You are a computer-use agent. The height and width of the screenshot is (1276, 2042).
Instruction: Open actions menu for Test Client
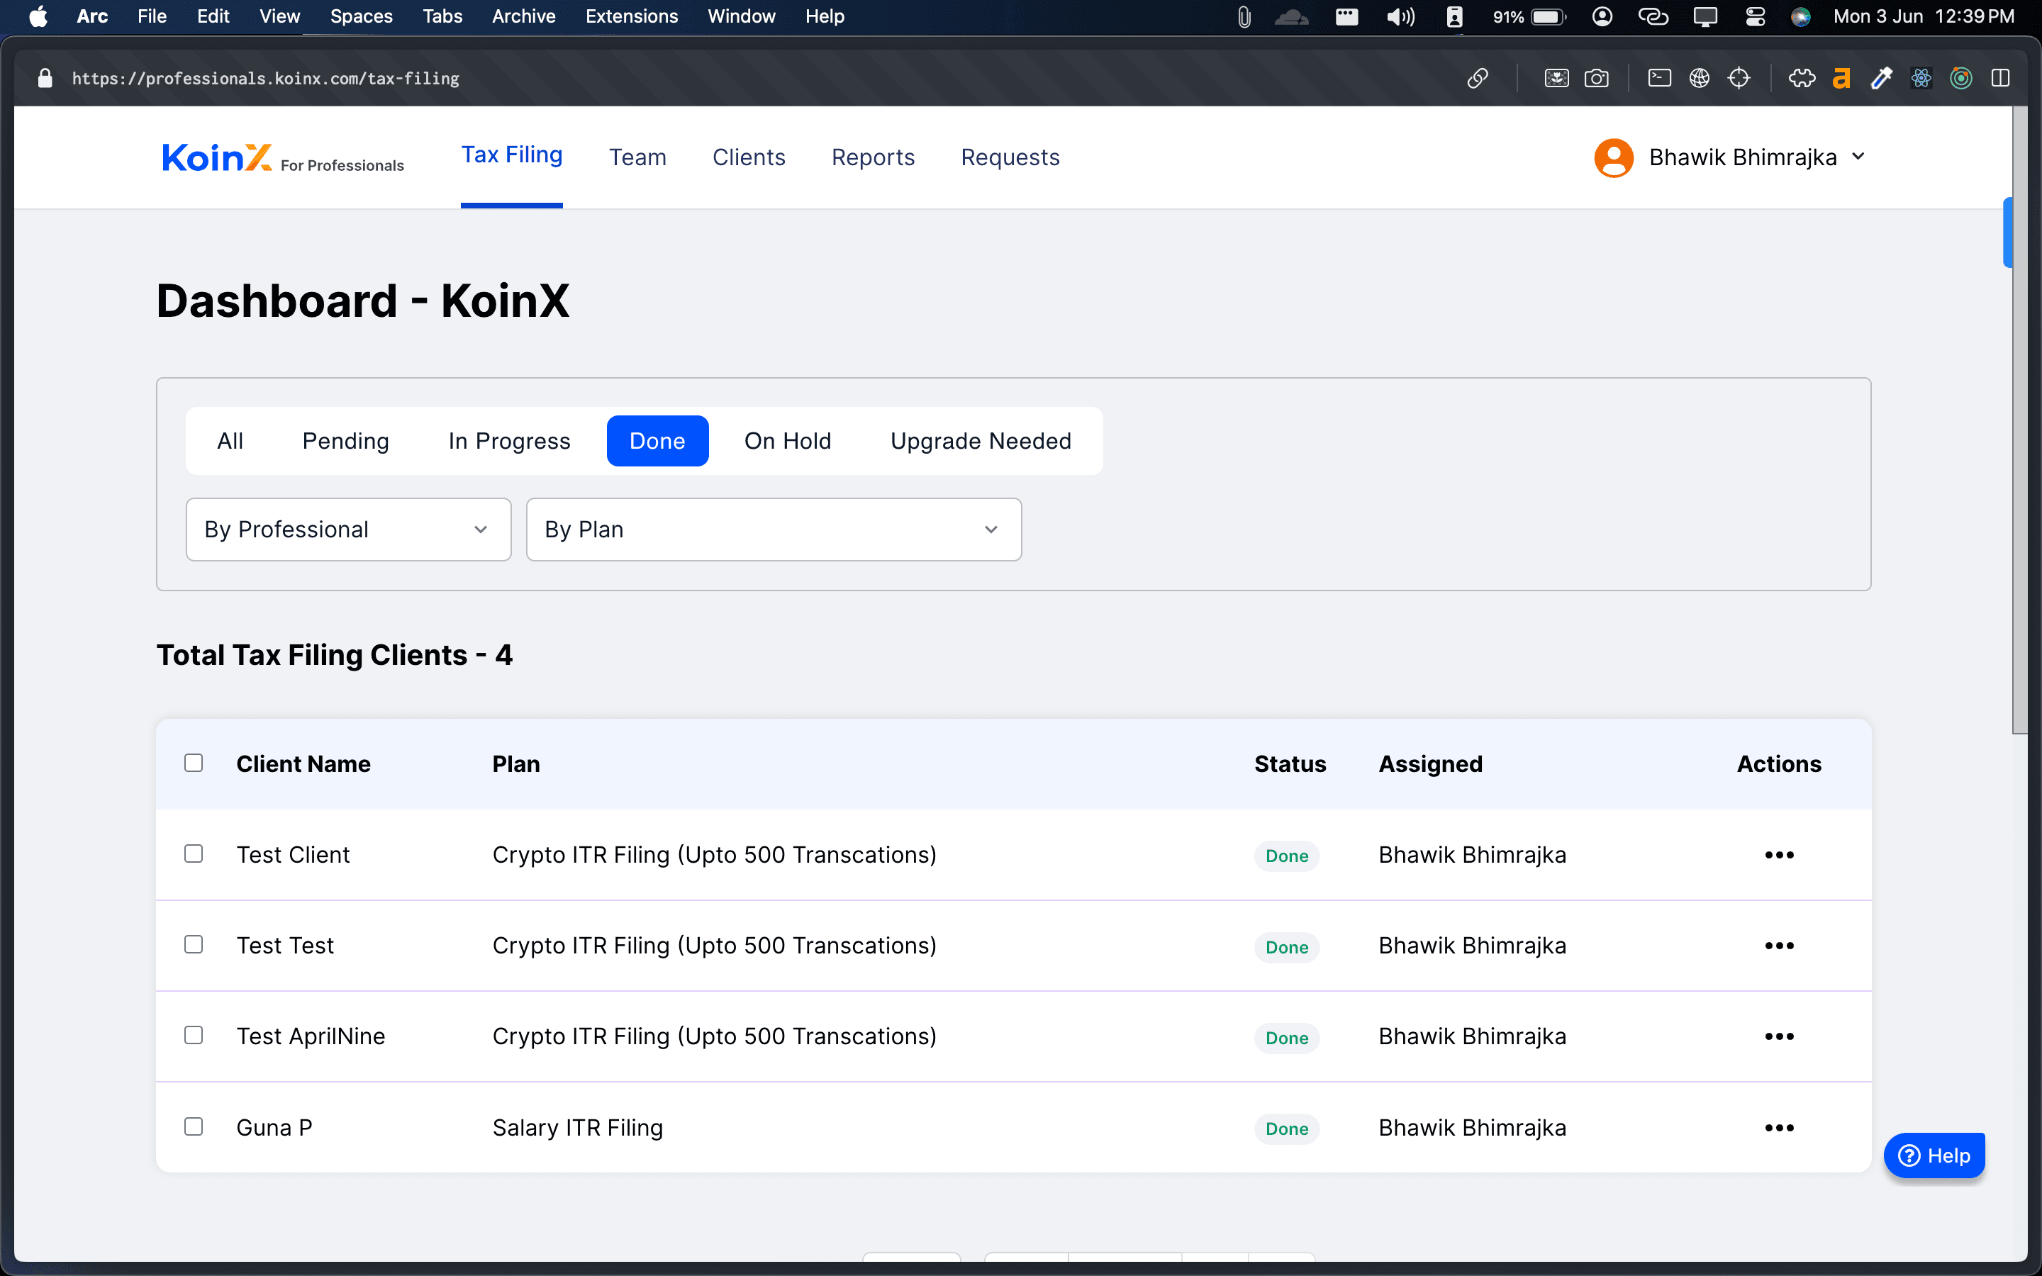[1779, 854]
